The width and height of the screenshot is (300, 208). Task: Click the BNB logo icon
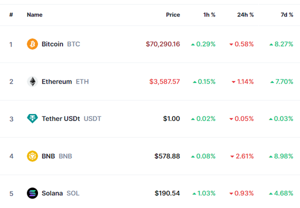coord(32,156)
